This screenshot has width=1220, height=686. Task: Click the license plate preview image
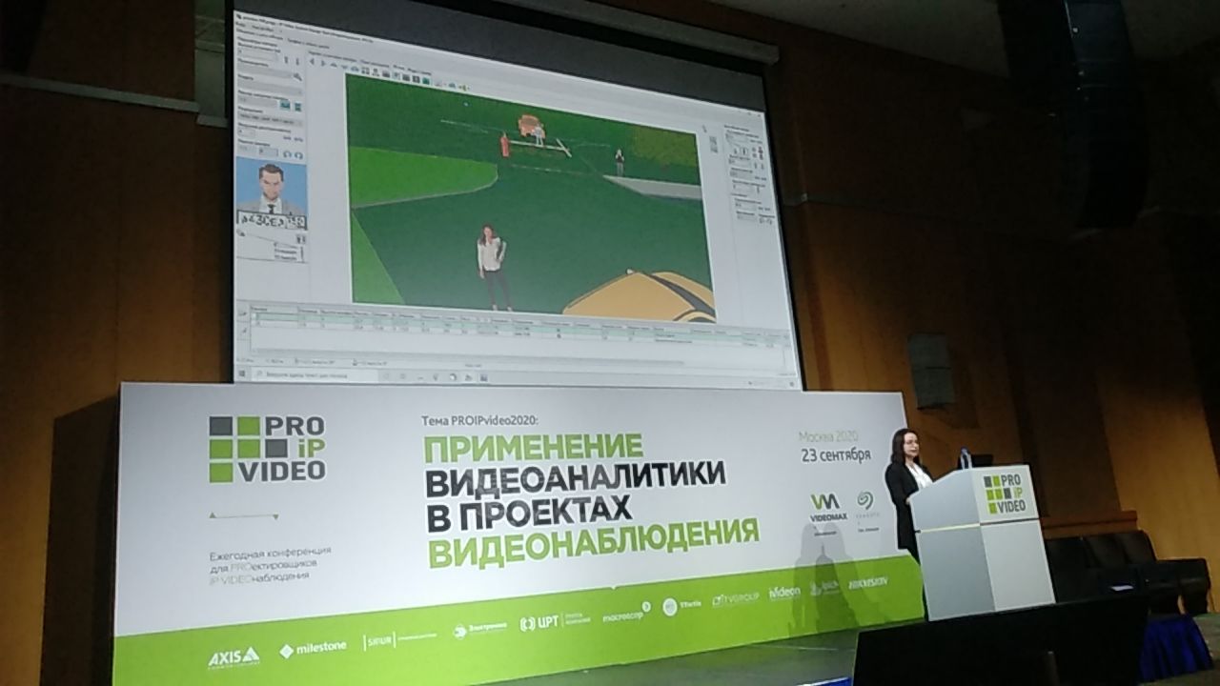tap(272, 222)
